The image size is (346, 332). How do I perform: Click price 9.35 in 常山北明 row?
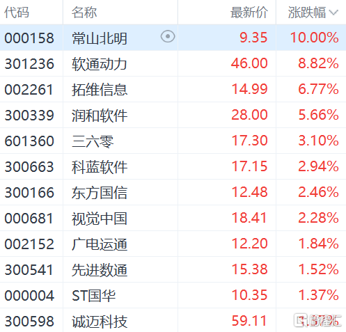tap(253, 38)
